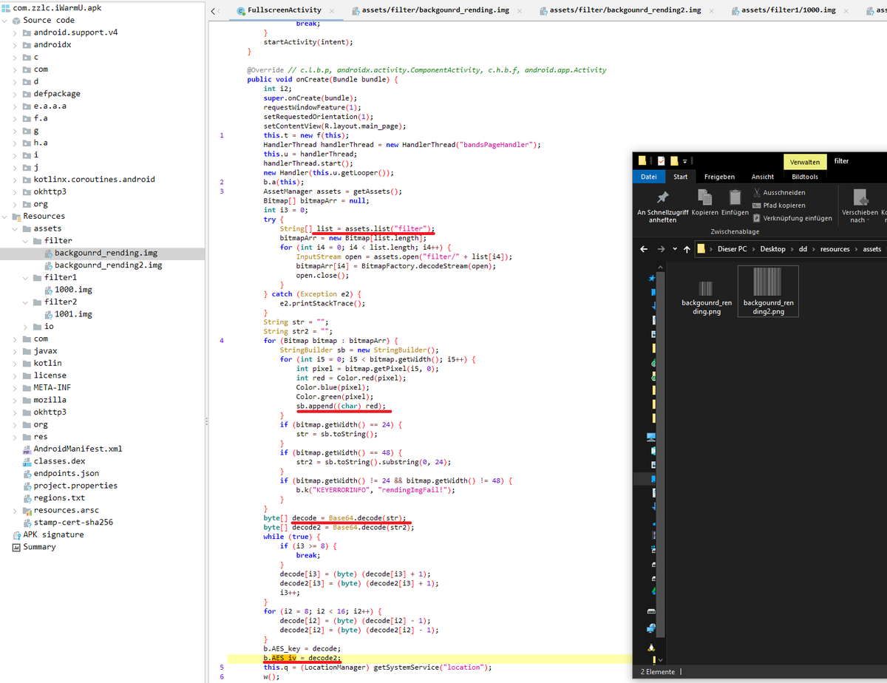Click the Source code folder icon
The image size is (887, 683).
pos(16,20)
